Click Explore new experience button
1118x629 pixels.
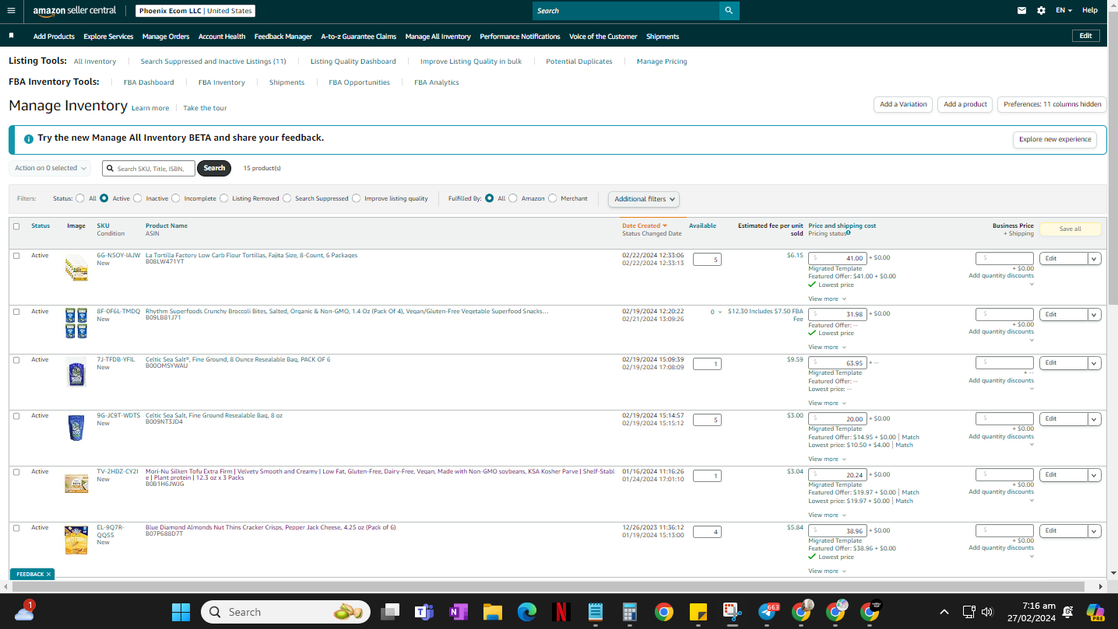tap(1055, 140)
